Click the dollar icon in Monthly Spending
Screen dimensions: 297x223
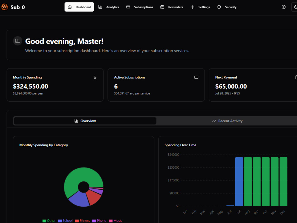pyautogui.click(x=95, y=77)
